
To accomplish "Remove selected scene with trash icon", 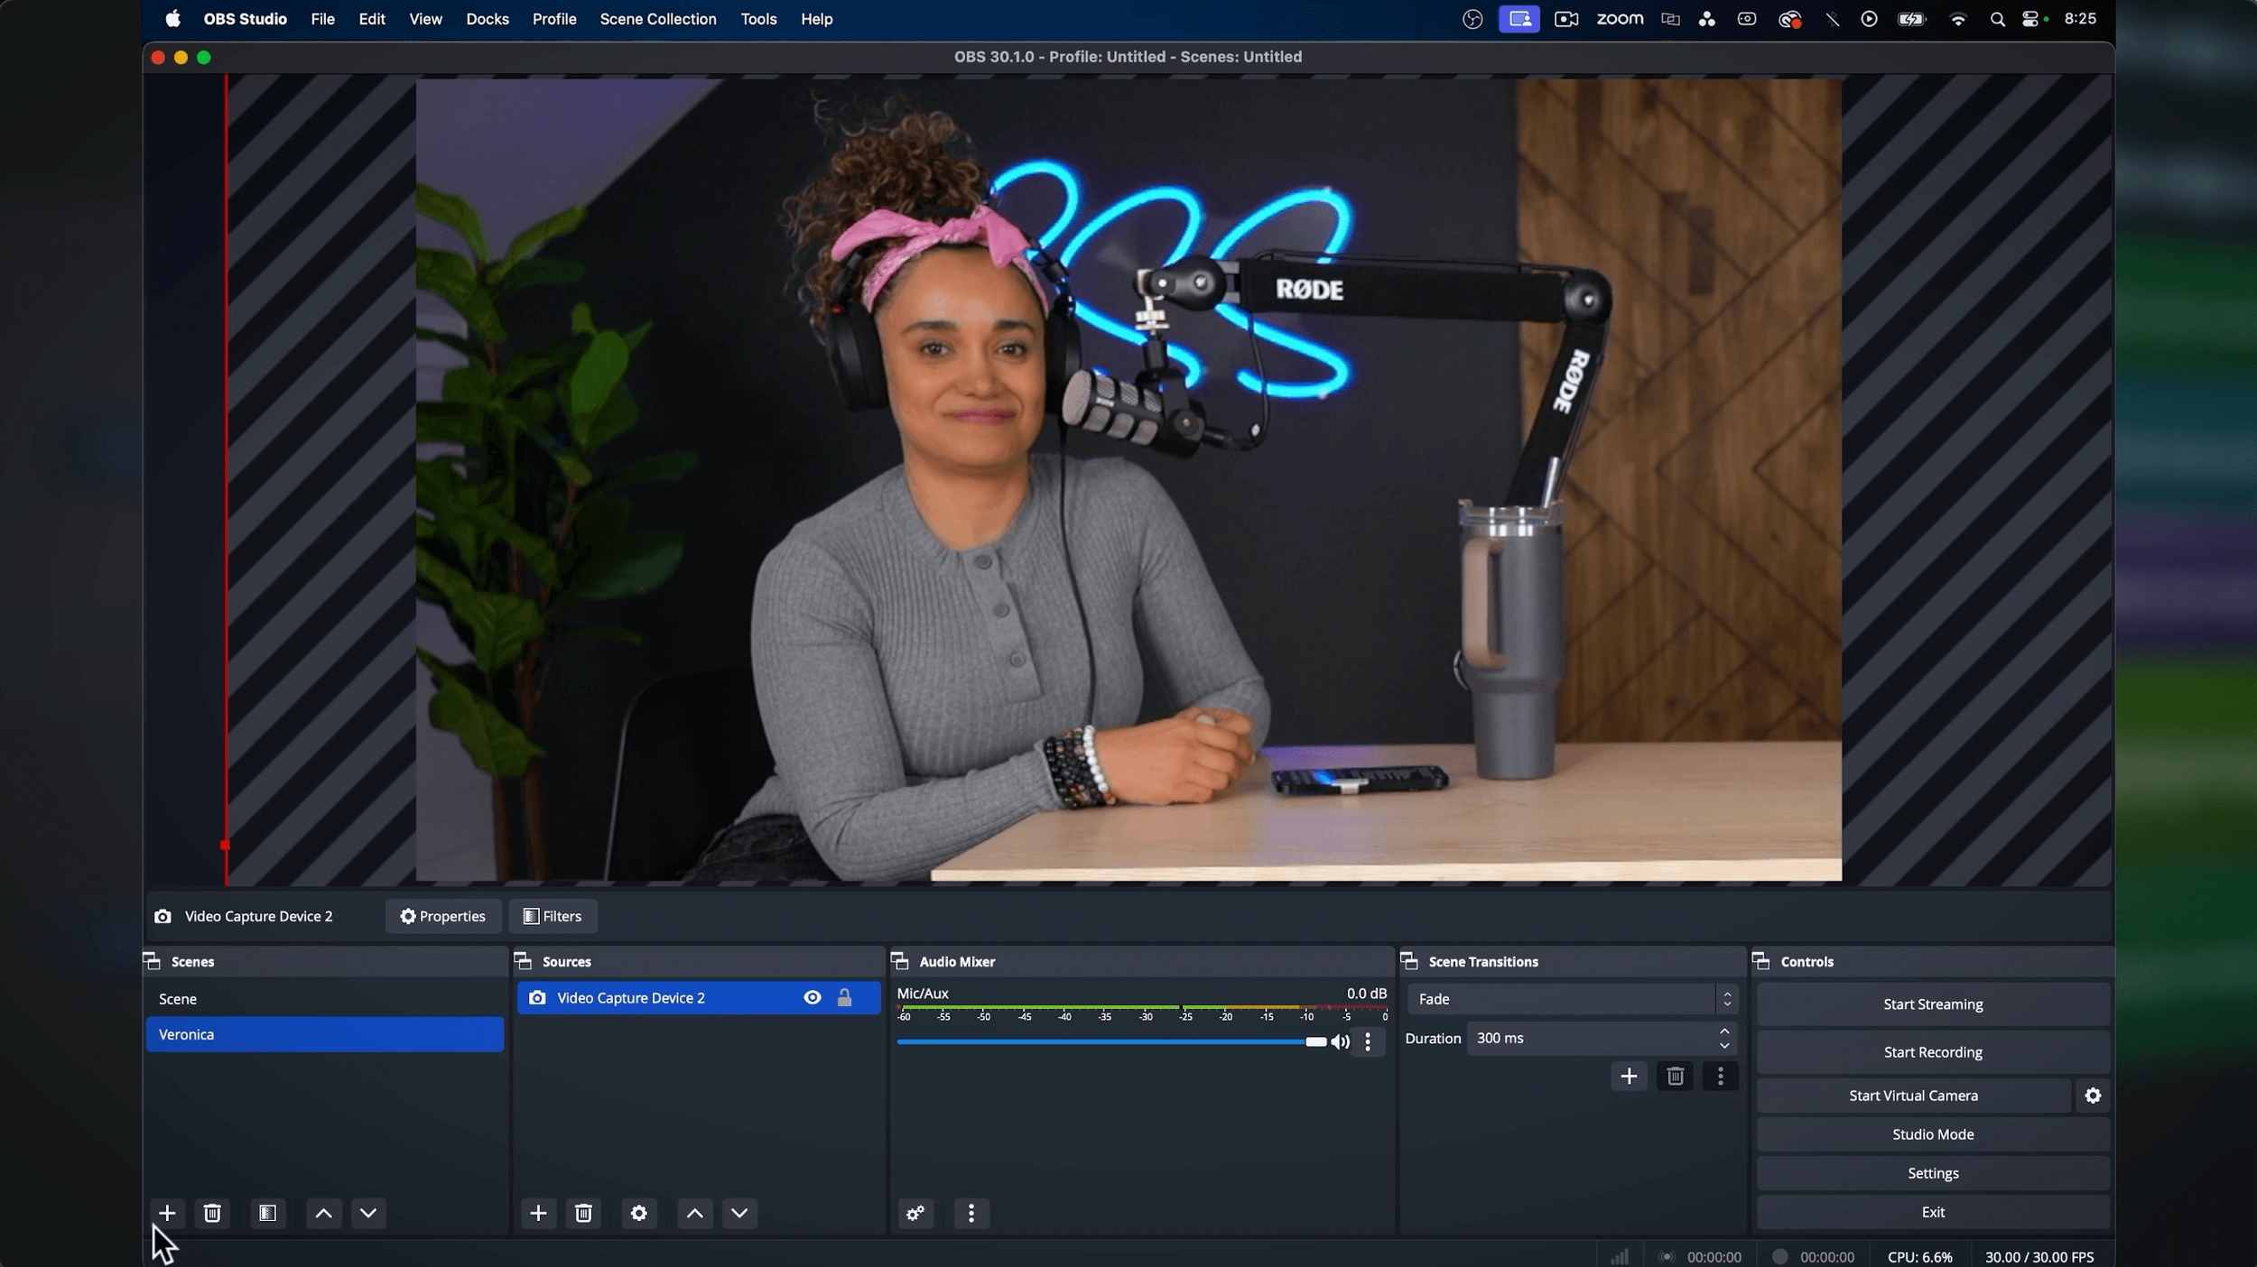I will (212, 1213).
